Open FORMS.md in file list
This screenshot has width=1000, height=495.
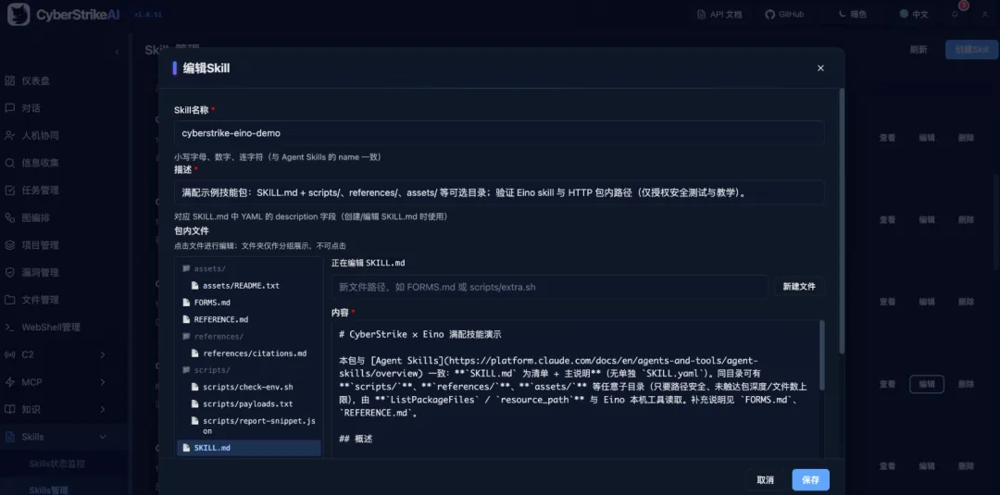pos(249,303)
